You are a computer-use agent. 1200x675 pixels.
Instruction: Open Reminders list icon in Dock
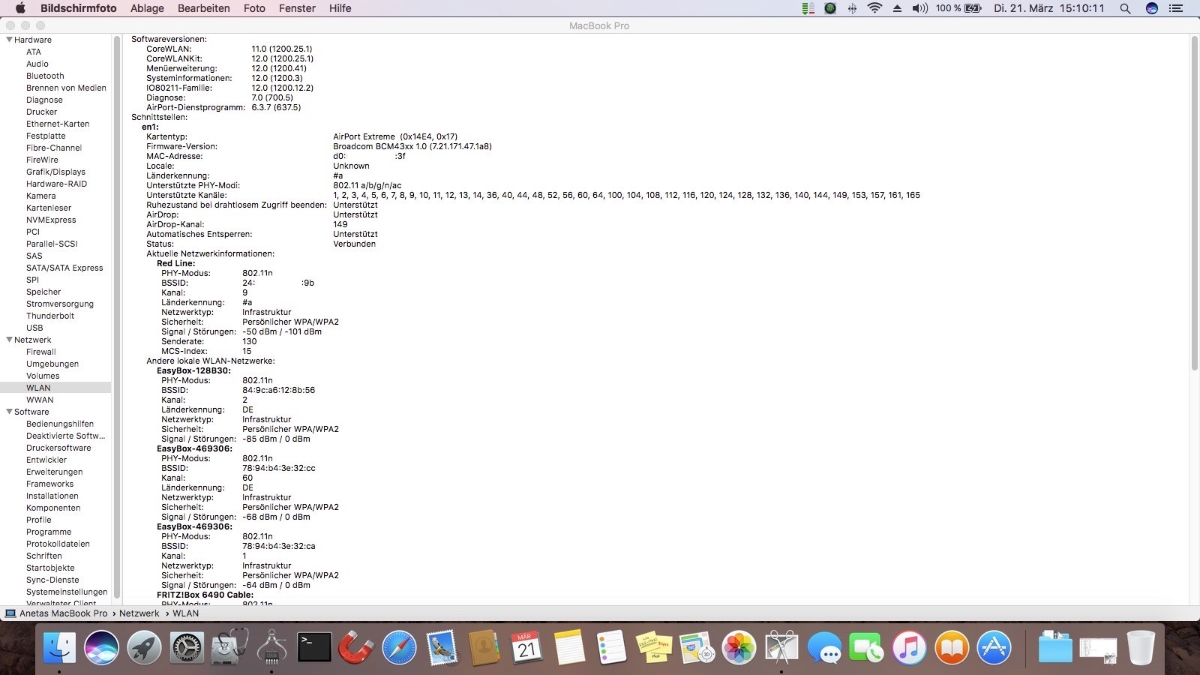click(x=611, y=646)
